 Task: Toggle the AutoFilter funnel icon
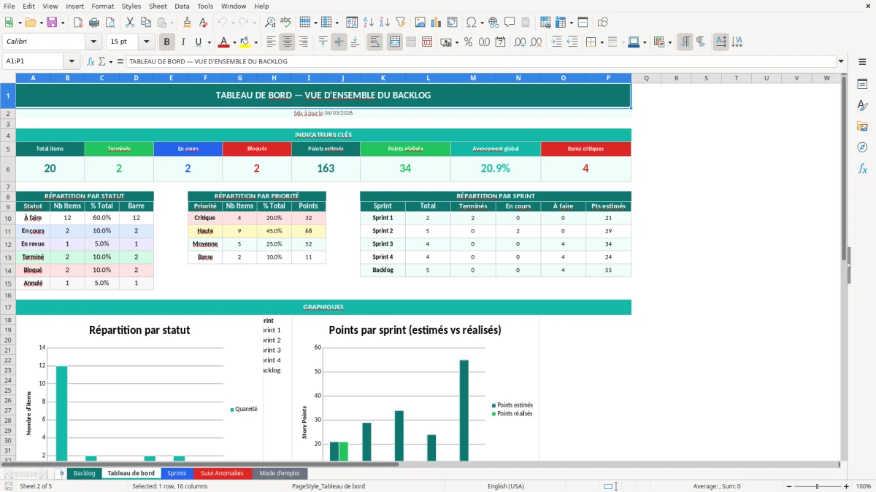coord(401,23)
